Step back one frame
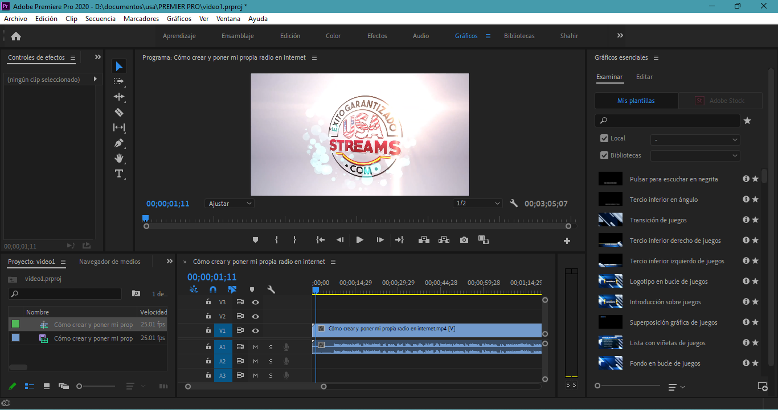Viewport: 778px width, 410px height. click(x=340, y=240)
